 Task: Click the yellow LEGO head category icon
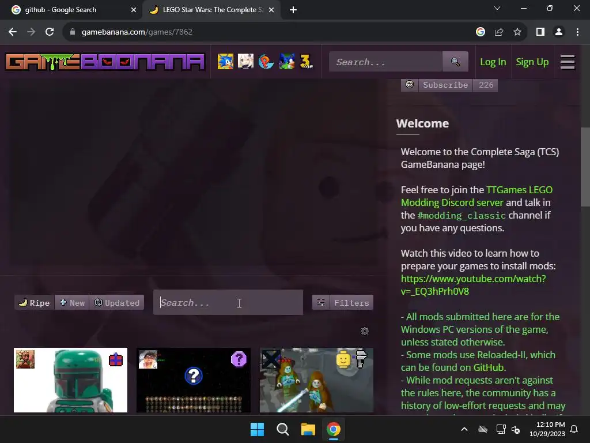tap(343, 359)
